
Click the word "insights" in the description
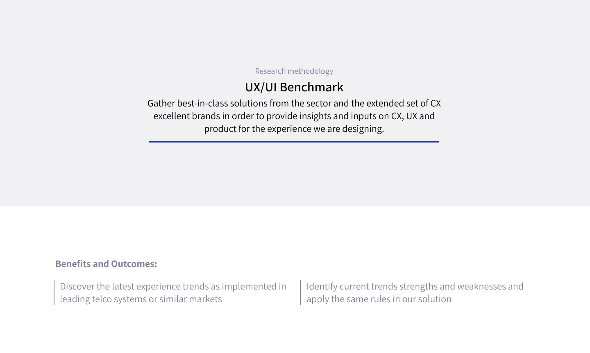(x=315, y=116)
